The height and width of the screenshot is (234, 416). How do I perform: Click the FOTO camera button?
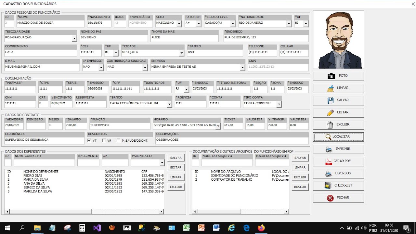click(x=338, y=76)
